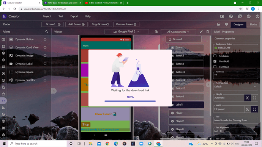Viewport: 262px width, 147px height.
Task: Open the Assets manager icon
Action: [x=219, y=24]
